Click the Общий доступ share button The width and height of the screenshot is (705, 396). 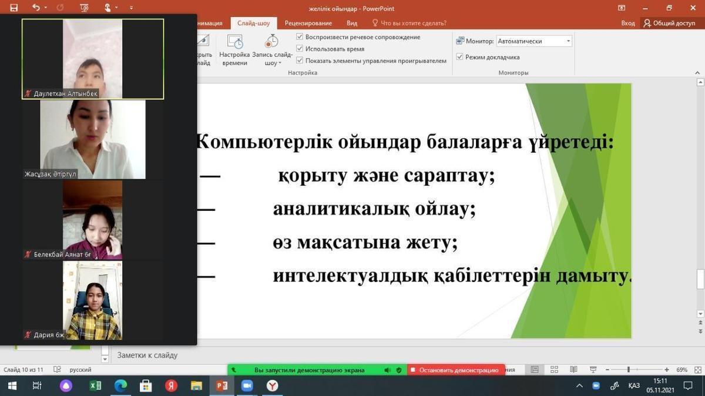[670, 24]
